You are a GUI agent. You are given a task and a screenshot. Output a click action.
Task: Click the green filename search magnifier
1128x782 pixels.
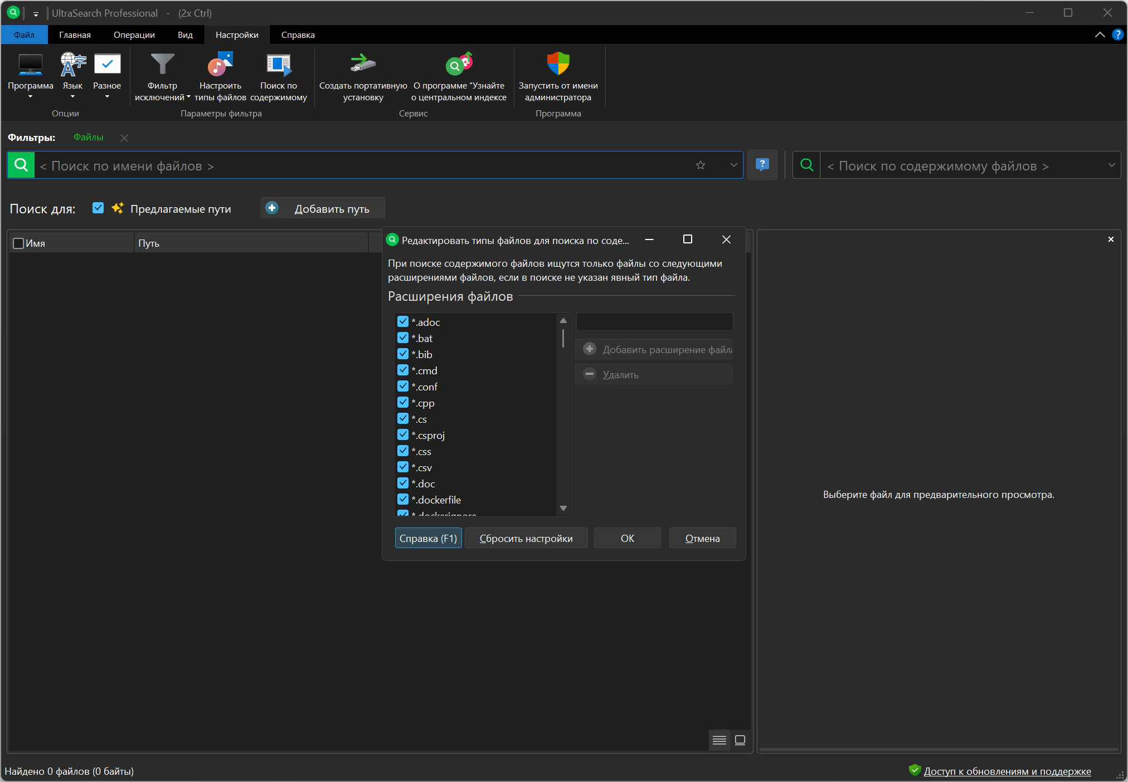(21, 165)
